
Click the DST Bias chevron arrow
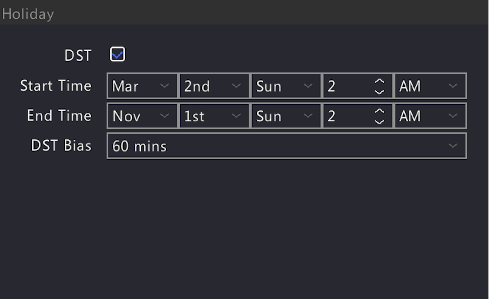tap(453, 146)
